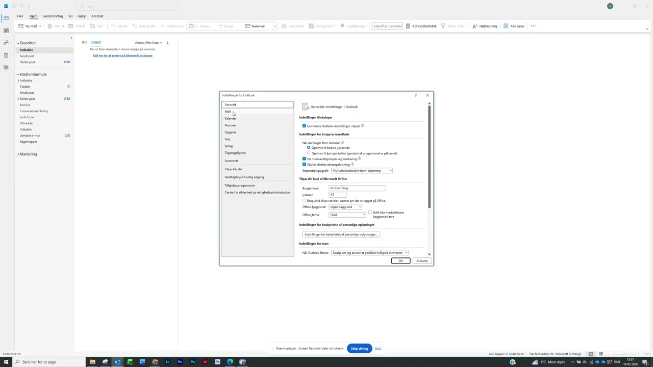Enable Brug altid disse værdier checkbox
The image size is (653, 367).
point(304,201)
